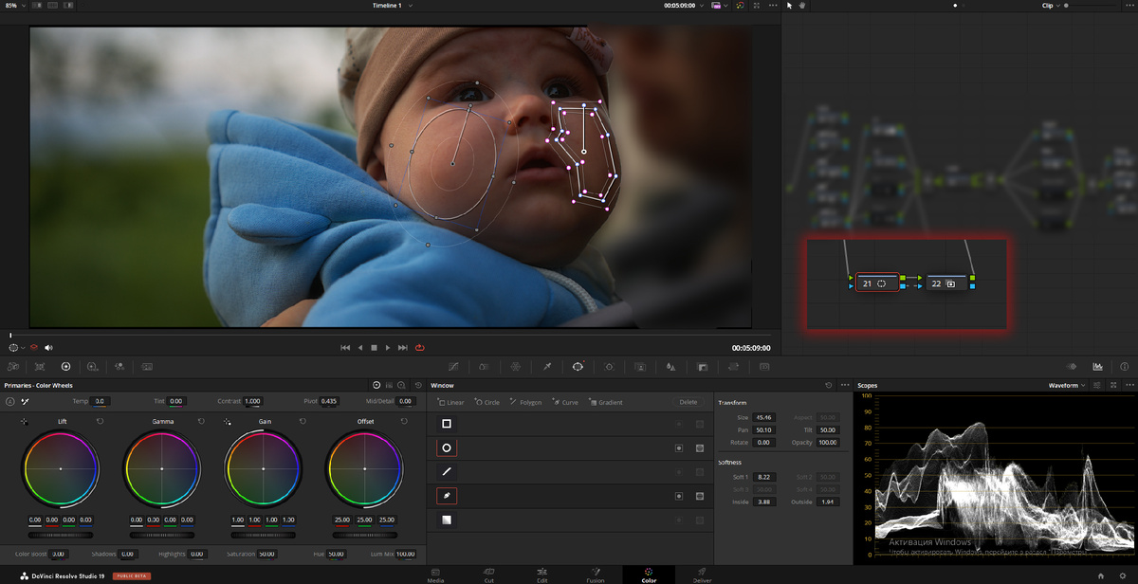Open the Window palette three-dot options menu

point(844,386)
